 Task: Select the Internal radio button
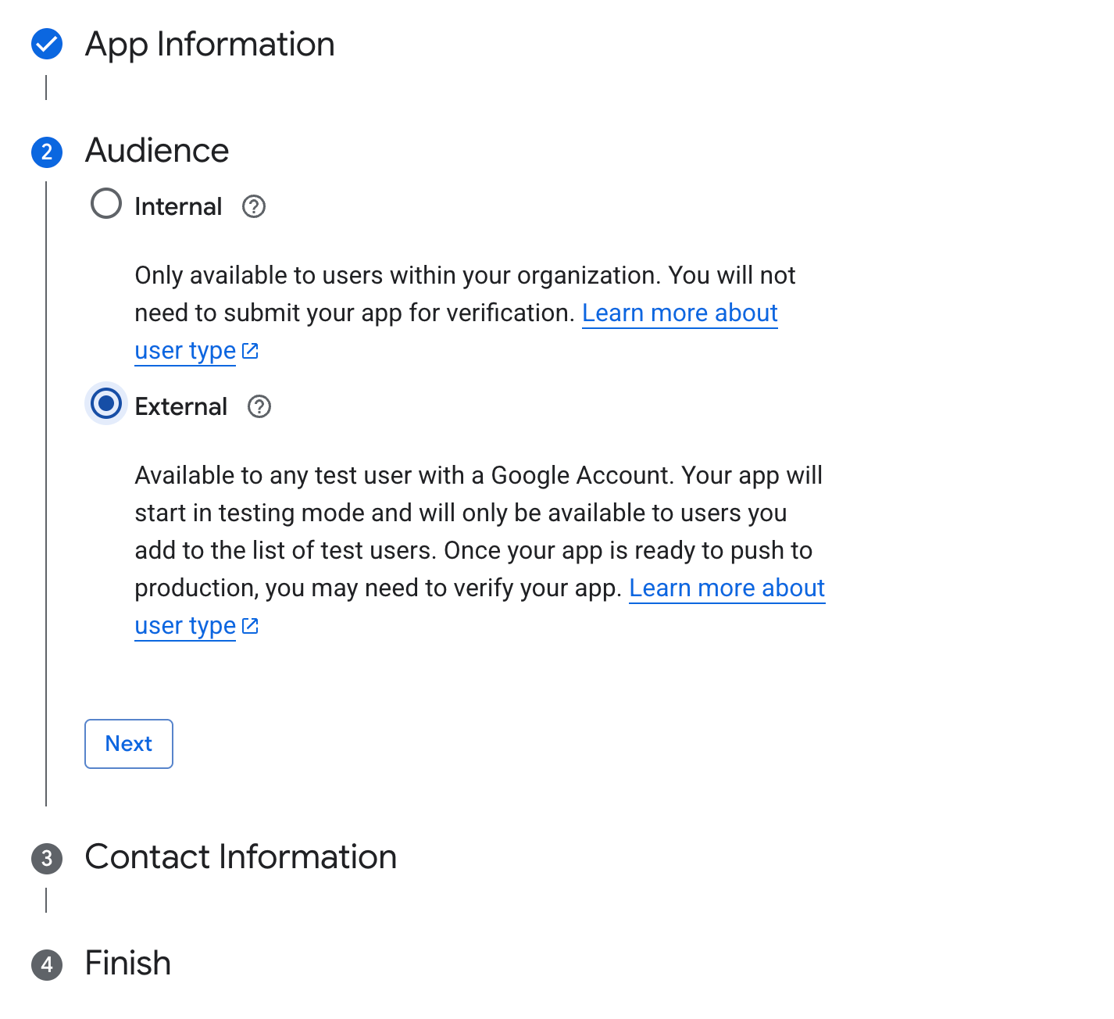point(106,204)
